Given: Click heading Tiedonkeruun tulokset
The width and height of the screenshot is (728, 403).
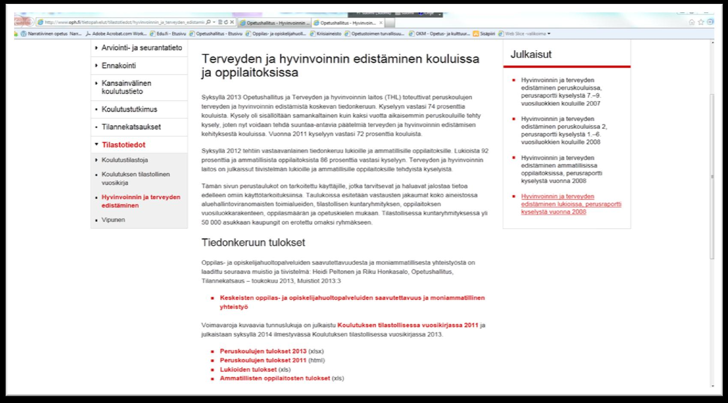Looking at the screenshot, I should pos(253,242).
